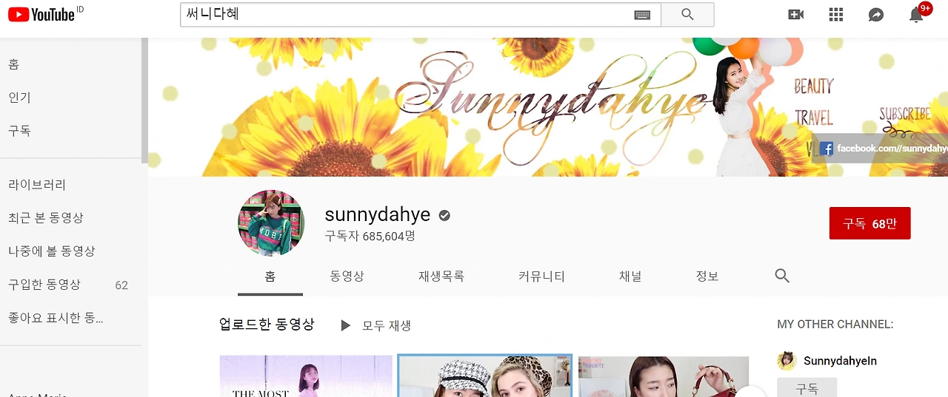The image size is (948, 397).
Task: Open the notifications bell
Action: (x=916, y=15)
